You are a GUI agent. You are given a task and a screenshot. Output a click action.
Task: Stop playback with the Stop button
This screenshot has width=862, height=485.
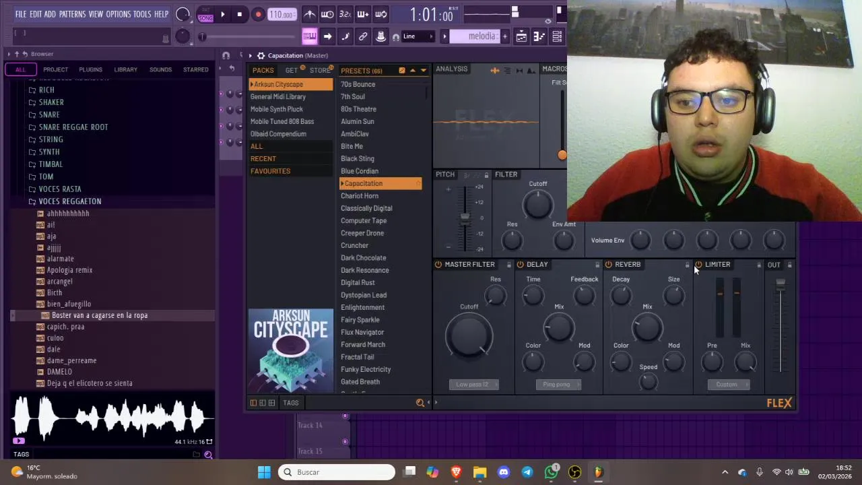pos(239,14)
